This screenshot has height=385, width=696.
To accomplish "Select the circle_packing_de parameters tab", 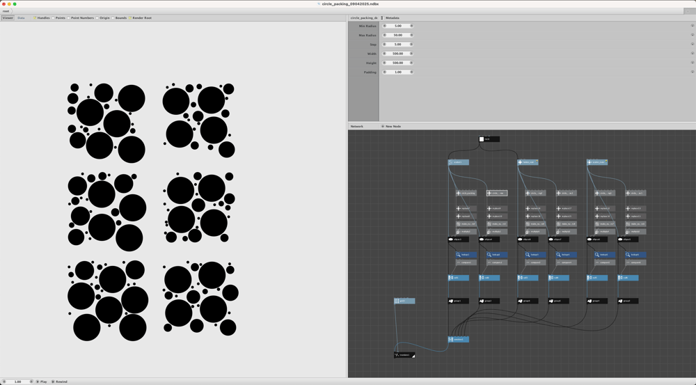I will [364, 18].
